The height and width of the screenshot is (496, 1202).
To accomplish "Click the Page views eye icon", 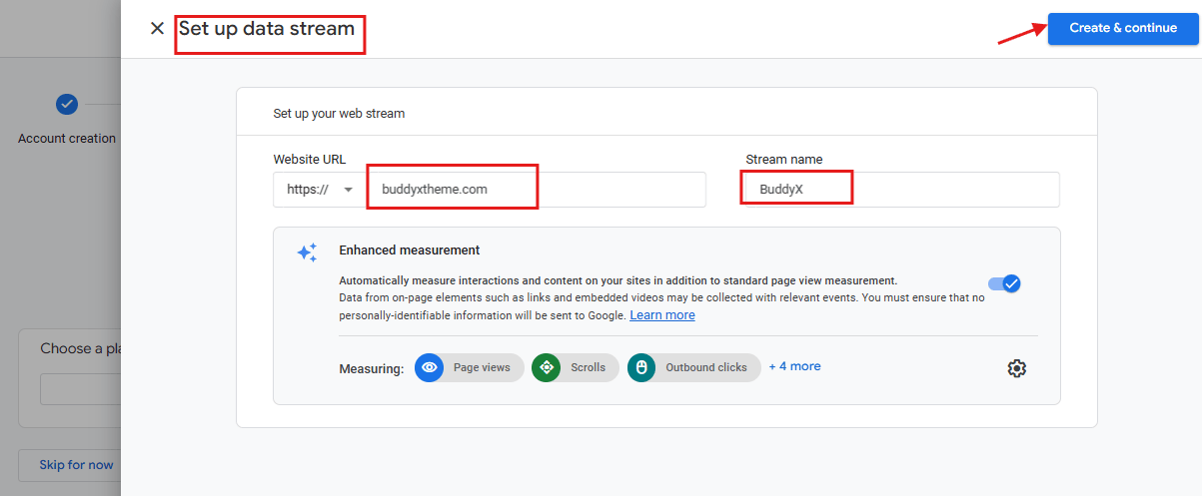I will tap(429, 367).
